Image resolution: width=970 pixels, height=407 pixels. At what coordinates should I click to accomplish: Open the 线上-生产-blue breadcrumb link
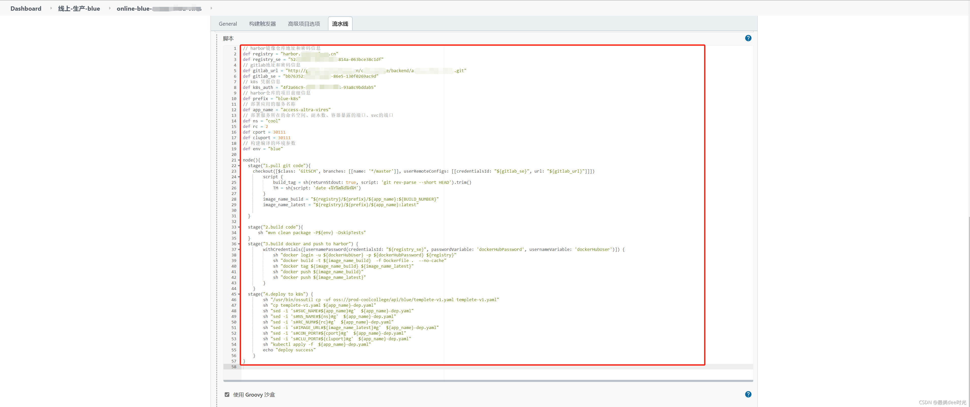(x=79, y=8)
